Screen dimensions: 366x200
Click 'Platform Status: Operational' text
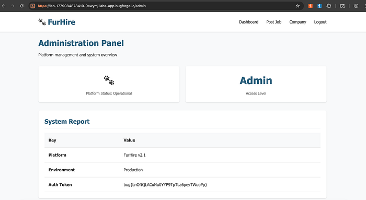(x=109, y=93)
